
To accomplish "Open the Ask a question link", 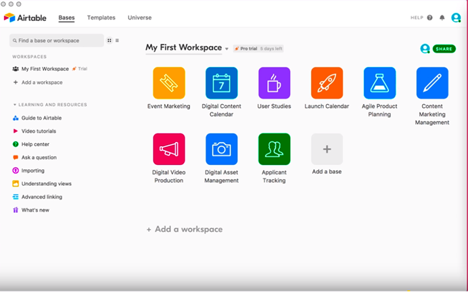I will point(39,157).
